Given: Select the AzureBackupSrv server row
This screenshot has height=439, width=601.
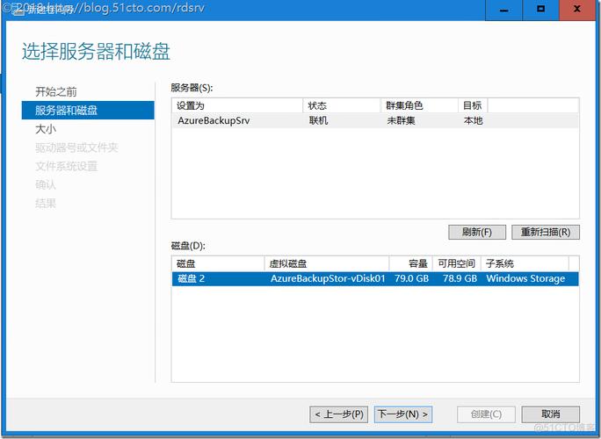Looking at the screenshot, I should pos(375,120).
